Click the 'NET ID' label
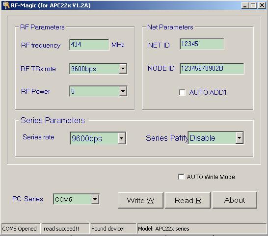Image resolution: width=268 pixels, height=236 pixels. (159, 45)
